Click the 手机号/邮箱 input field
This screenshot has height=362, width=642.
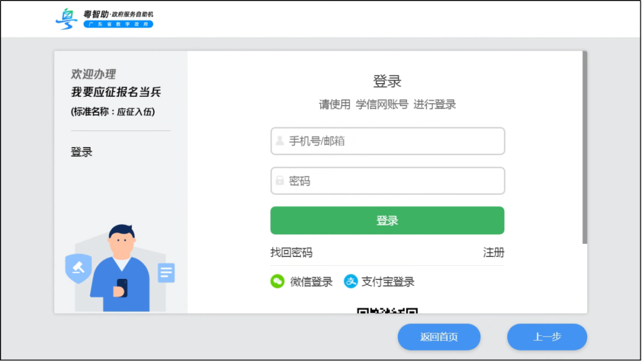388,141
